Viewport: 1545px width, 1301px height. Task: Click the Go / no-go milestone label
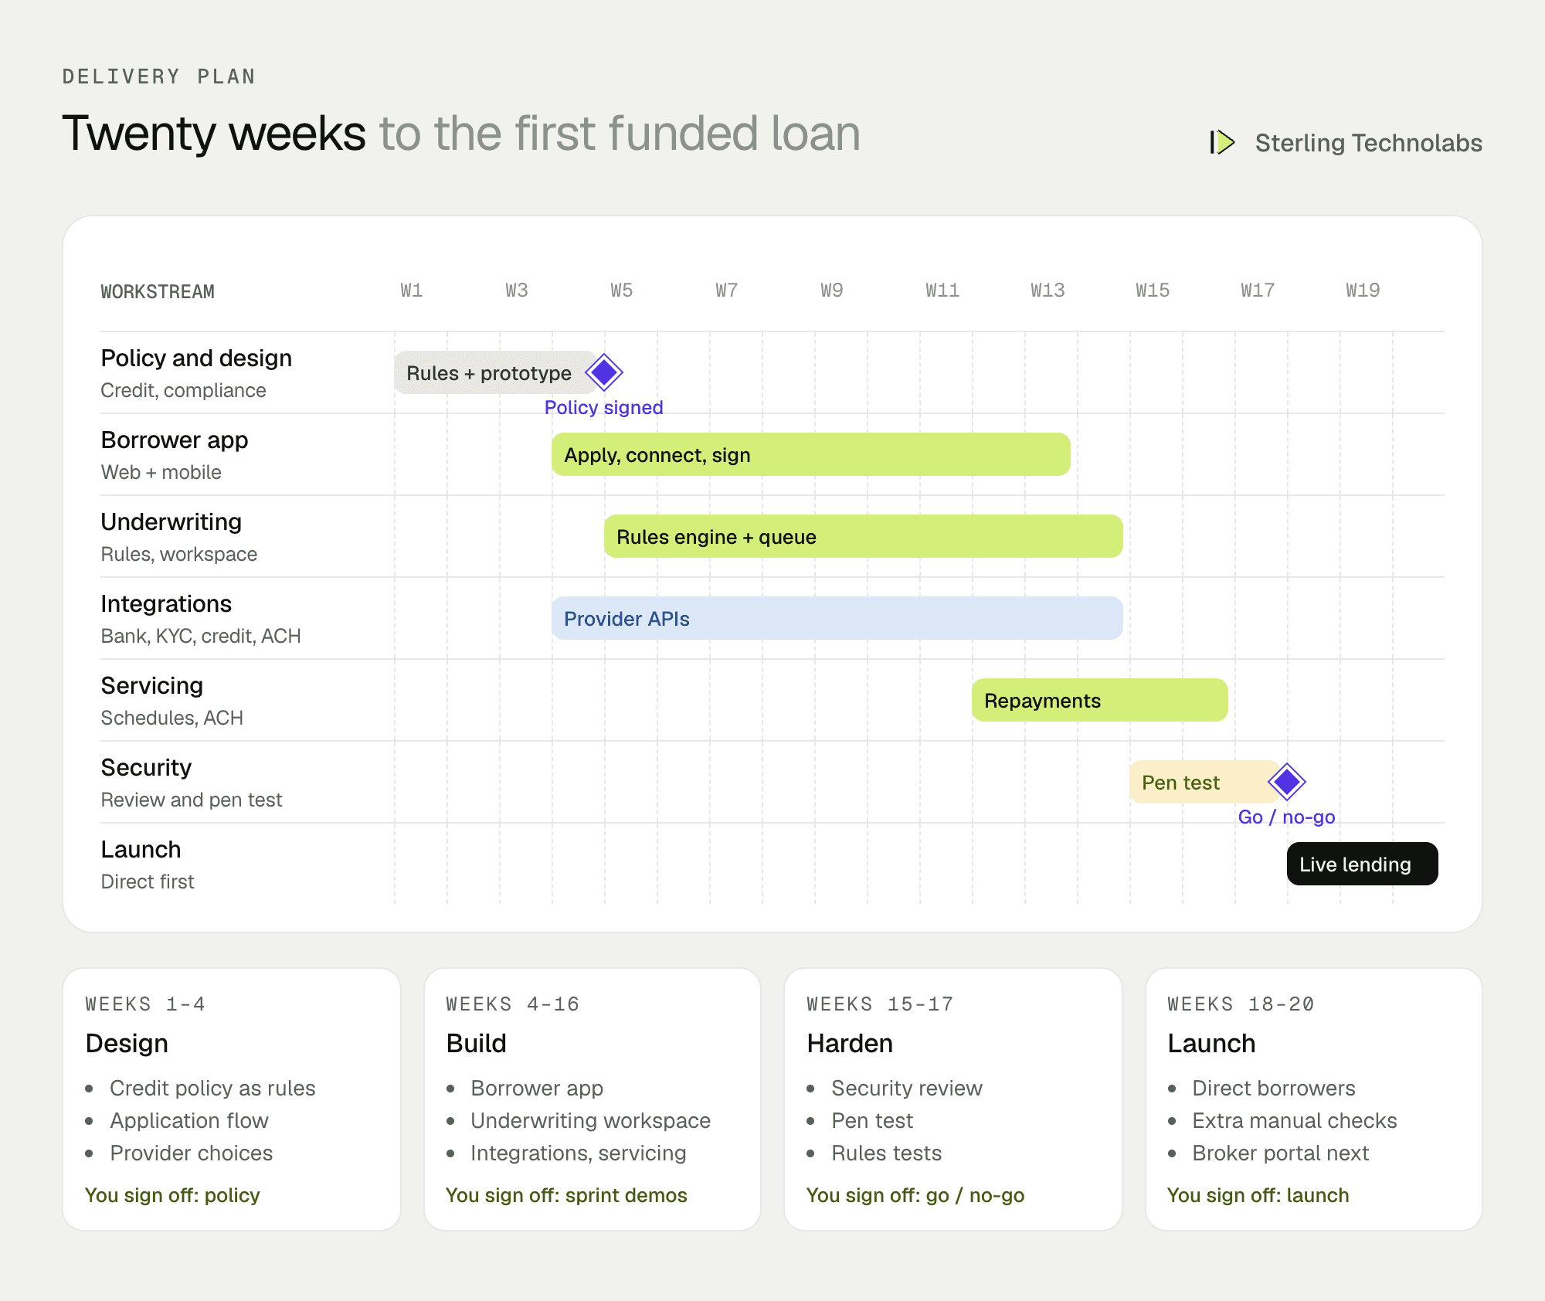click(x=1287, y=817)
